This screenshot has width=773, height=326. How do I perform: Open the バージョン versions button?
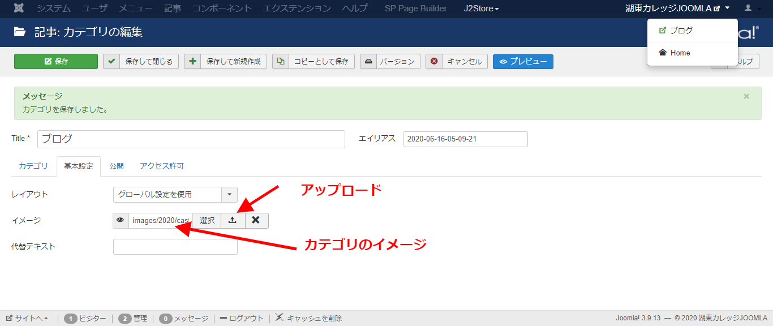390,62
